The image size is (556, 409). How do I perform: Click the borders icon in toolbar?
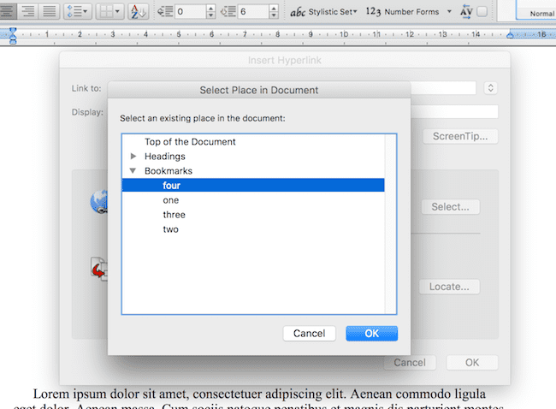(x=110, y=11)
